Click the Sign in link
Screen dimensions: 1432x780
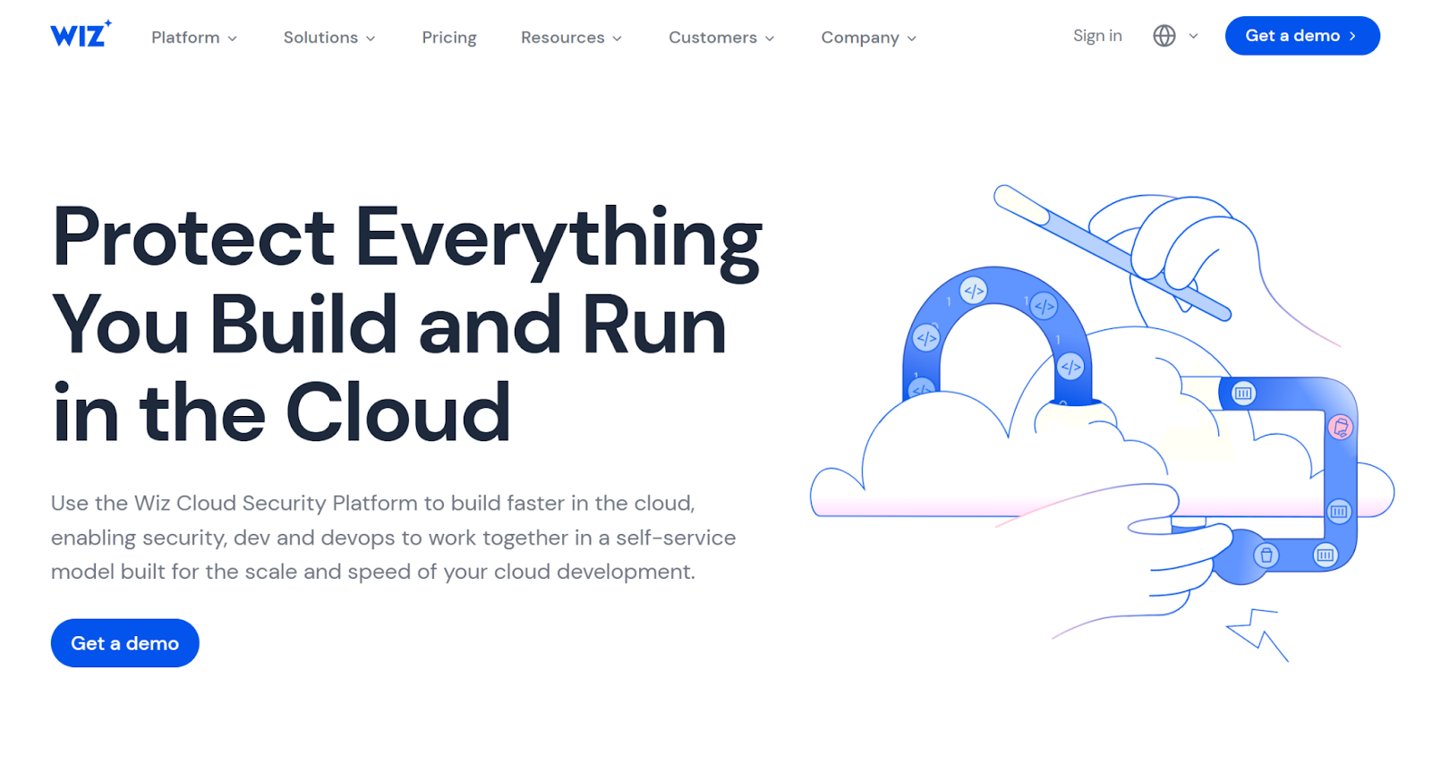[x=1097, y=36]
